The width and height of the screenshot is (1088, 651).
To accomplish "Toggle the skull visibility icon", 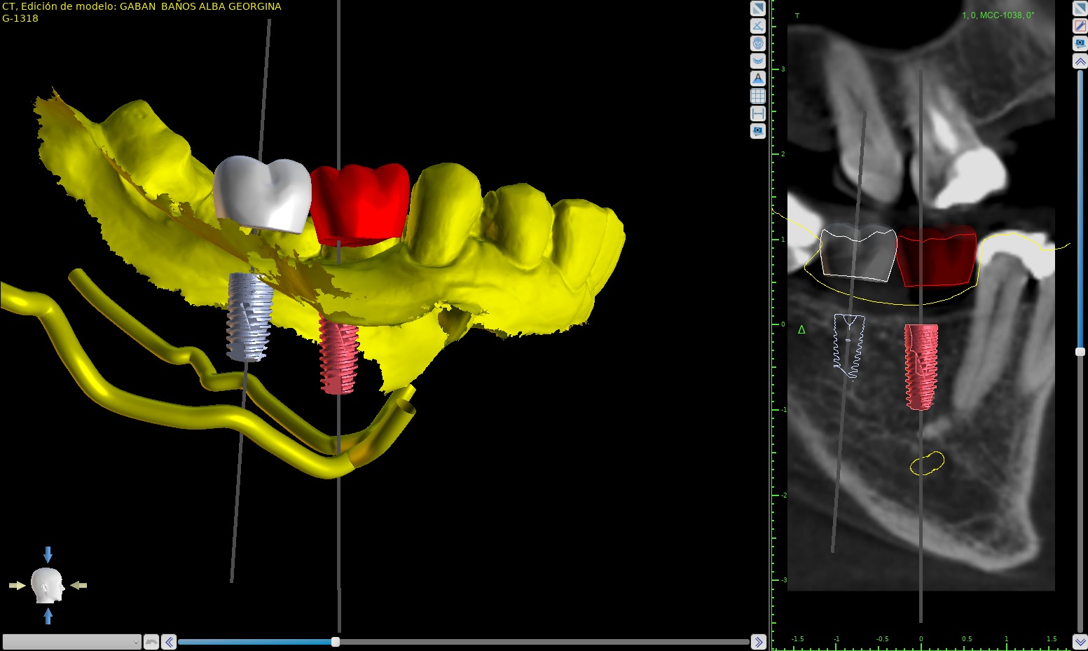I will tap(758, 43).
